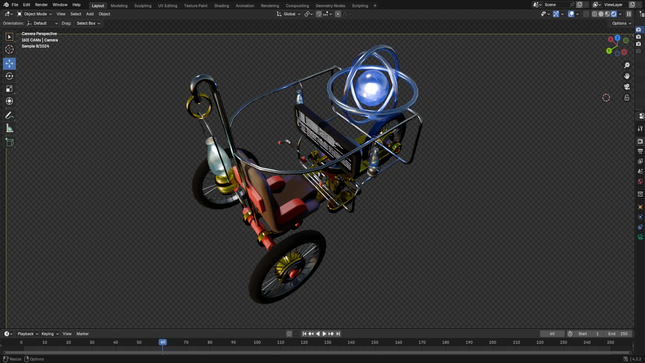This screenshot has width=645, height=363.
Task: Toggle the lock camera to view padlock
Action: pos(627,98)
